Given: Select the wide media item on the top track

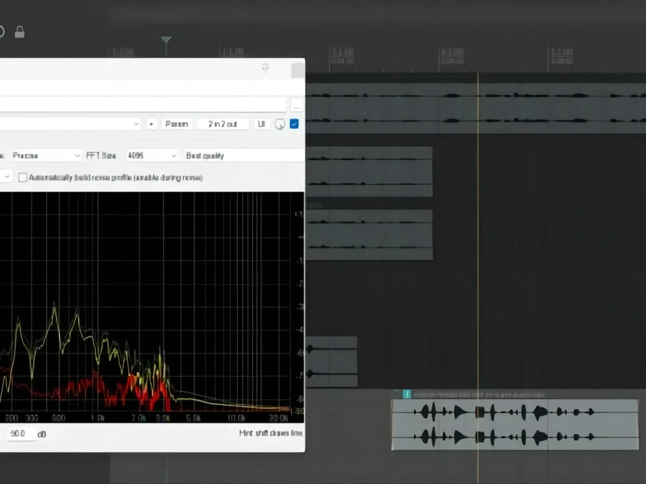Looking at the screenshot, I should 475,108.
